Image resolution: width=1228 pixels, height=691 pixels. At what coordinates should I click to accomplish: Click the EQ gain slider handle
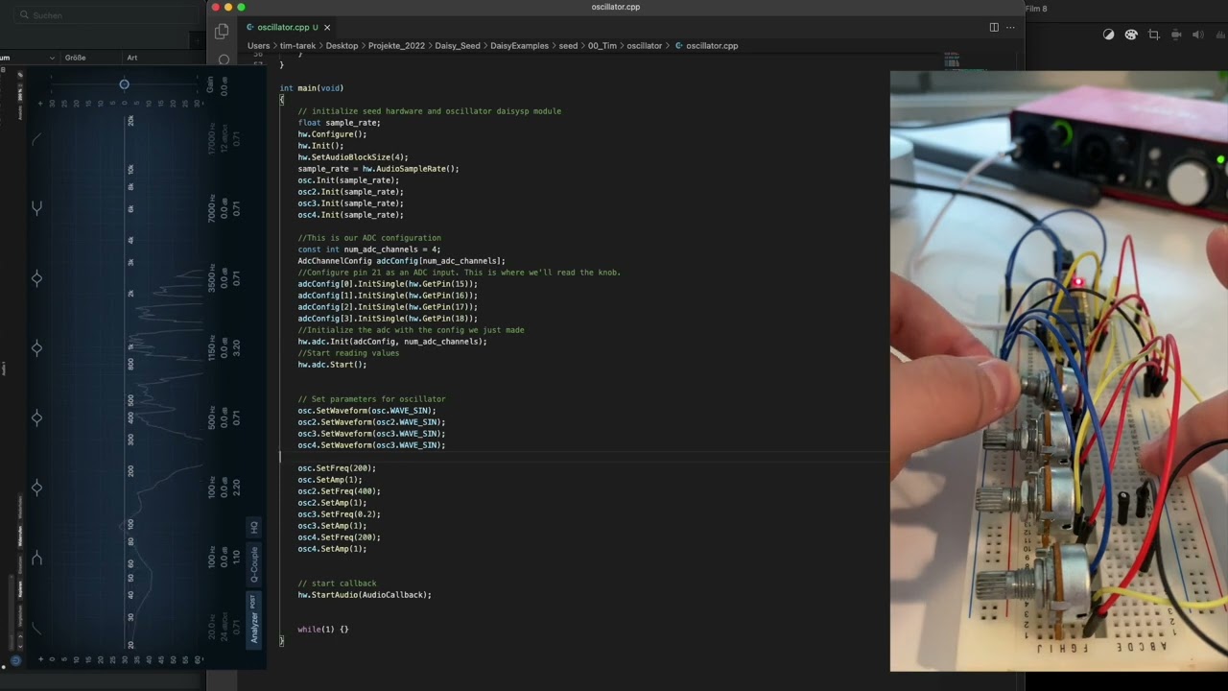(124, 84)
